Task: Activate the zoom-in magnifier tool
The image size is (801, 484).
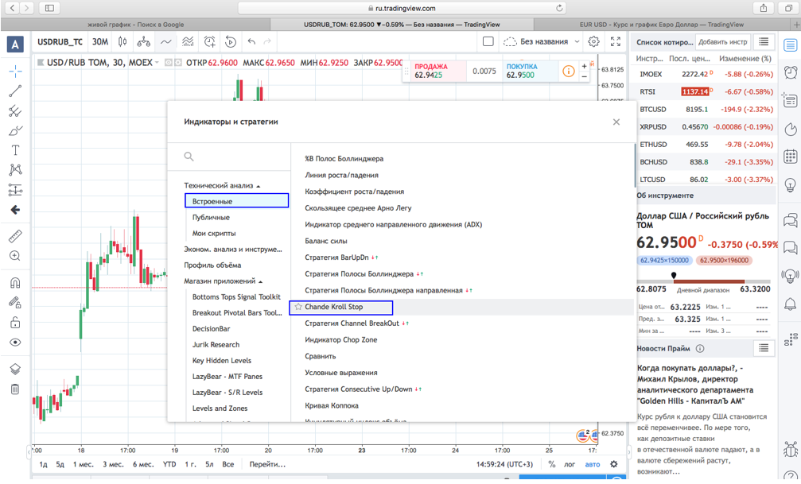Action: tap(15, 256)
